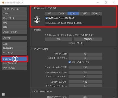118x98 pixels.
Task: Click the 登録解除 button
Action: point(88,39)
